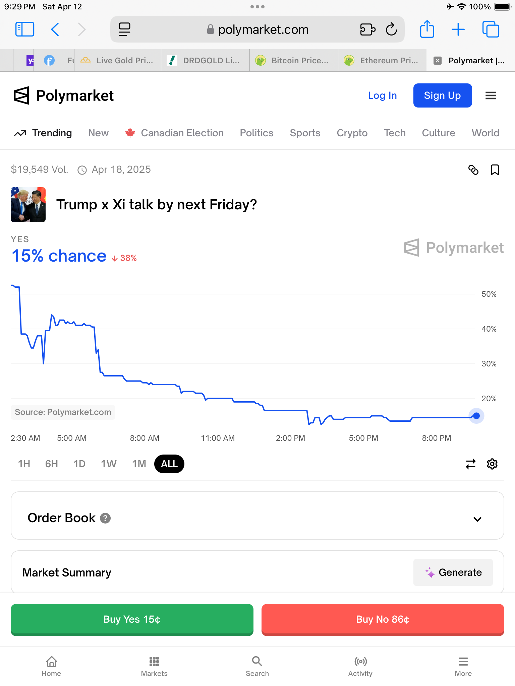Switch chart range to 1D
The height and width of the screenshot is (686, 515).
pyautogui.click(x=79, y=464)
